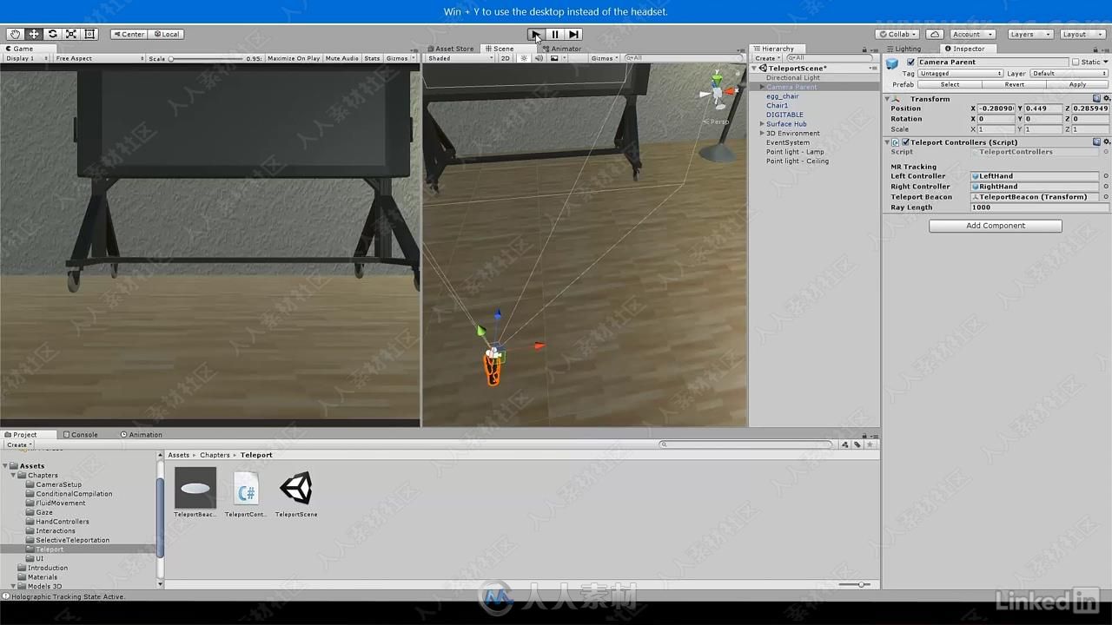Switch to the Animator tab
The height and width of the screenshot is (625, 1112).
562,49
